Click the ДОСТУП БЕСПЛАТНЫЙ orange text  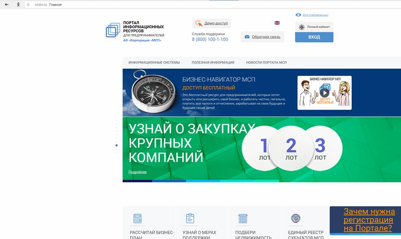point(208,88)
